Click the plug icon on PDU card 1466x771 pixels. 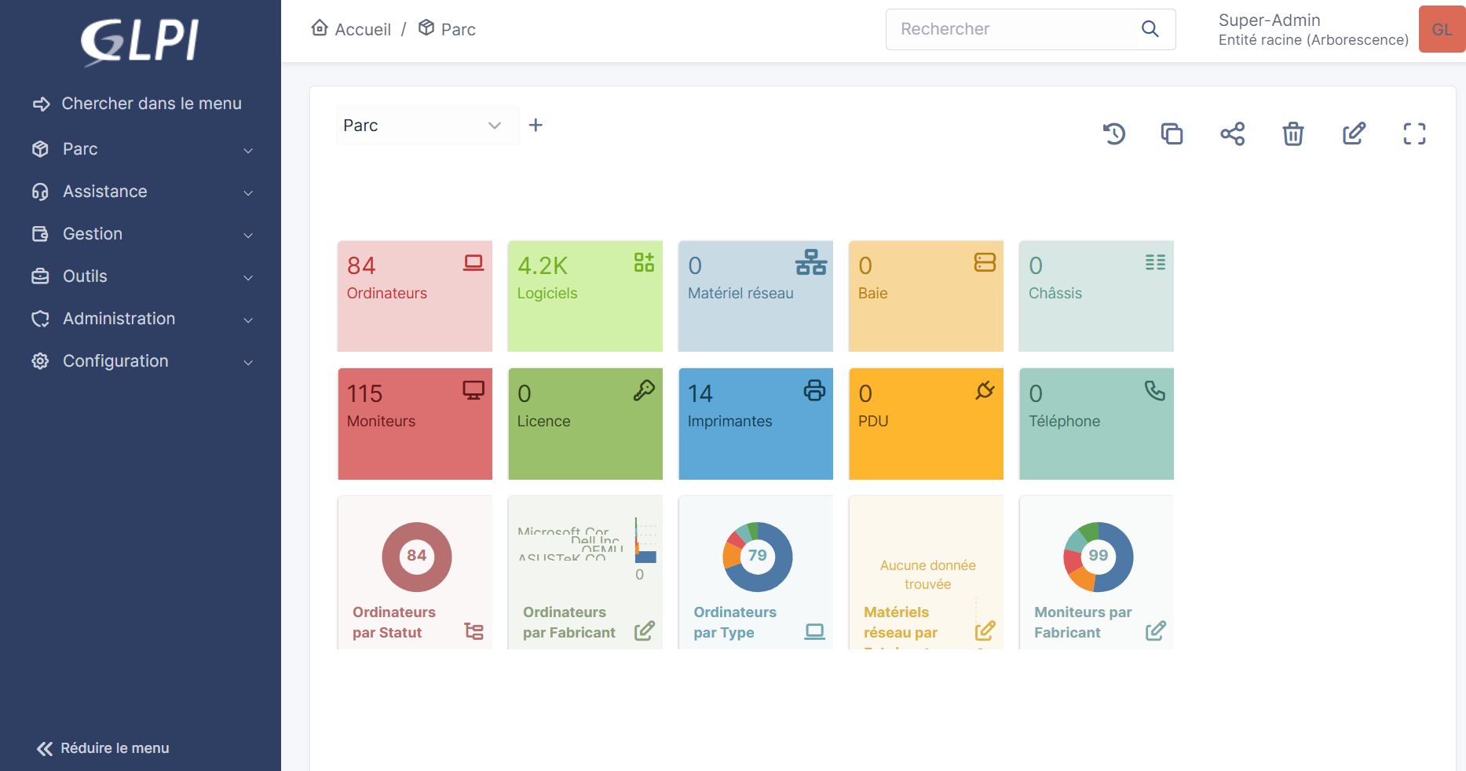click(985, 390)
